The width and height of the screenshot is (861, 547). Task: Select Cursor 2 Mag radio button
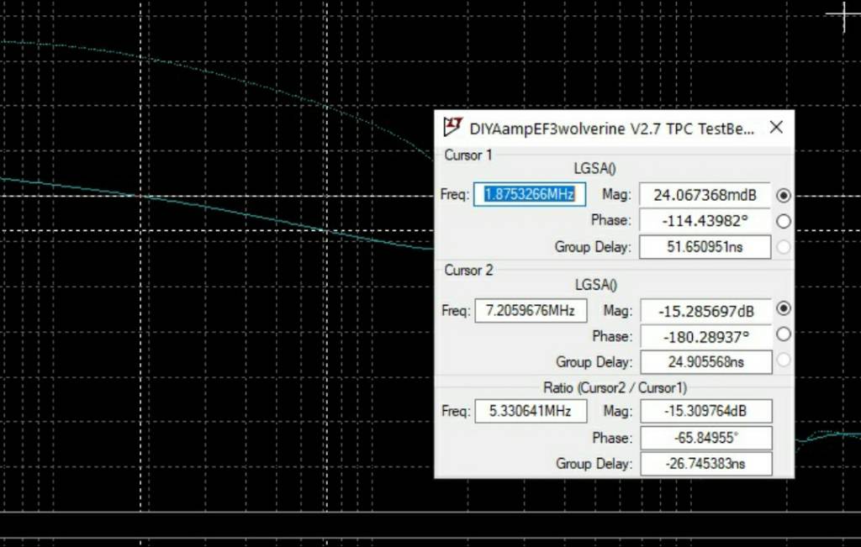[784, 308]
